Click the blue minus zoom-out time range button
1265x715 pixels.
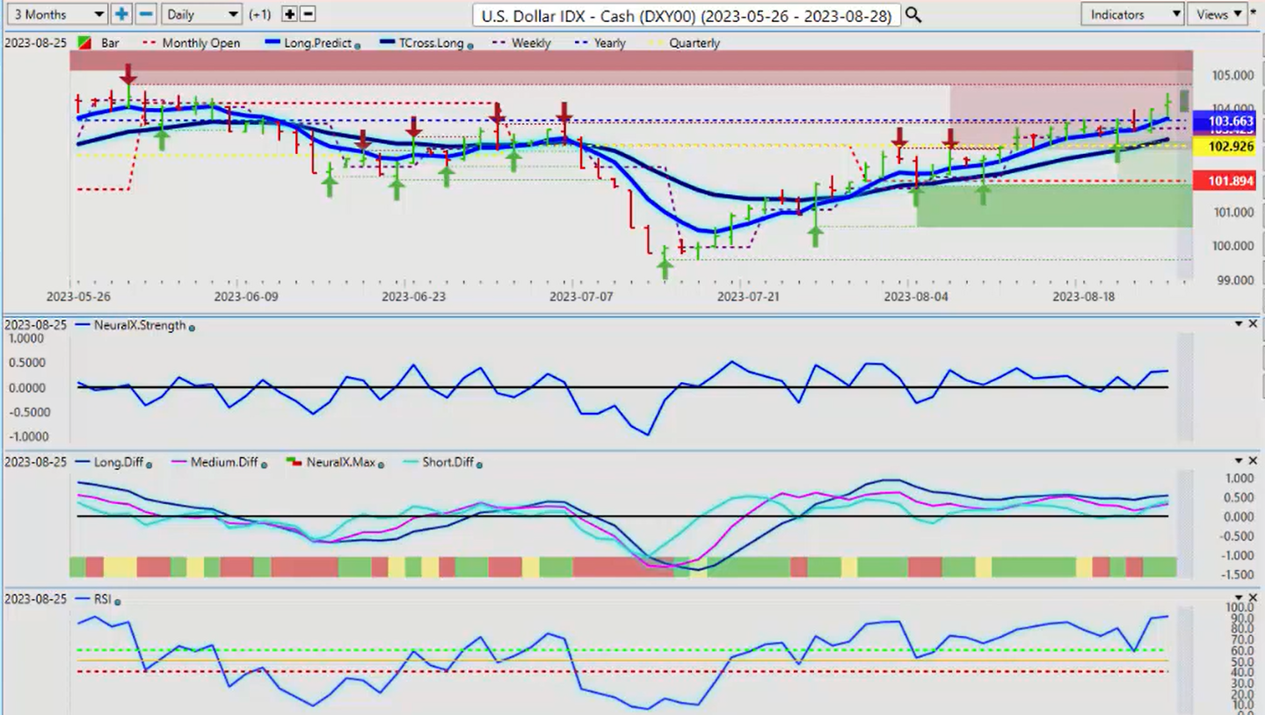(x=146, y=14)
